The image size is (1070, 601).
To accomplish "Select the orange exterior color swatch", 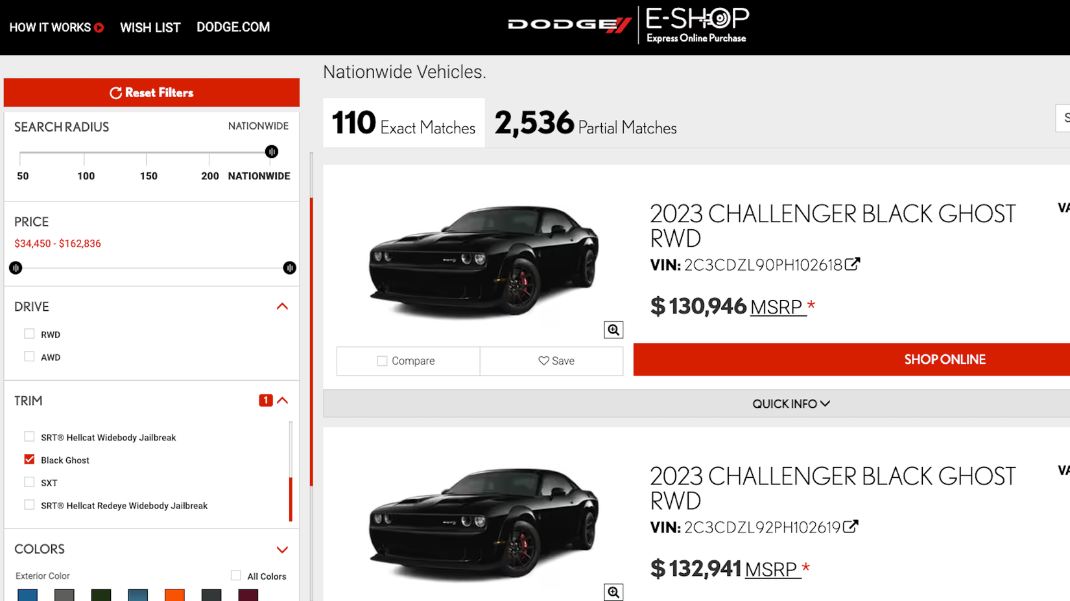I will coord(174,595).
